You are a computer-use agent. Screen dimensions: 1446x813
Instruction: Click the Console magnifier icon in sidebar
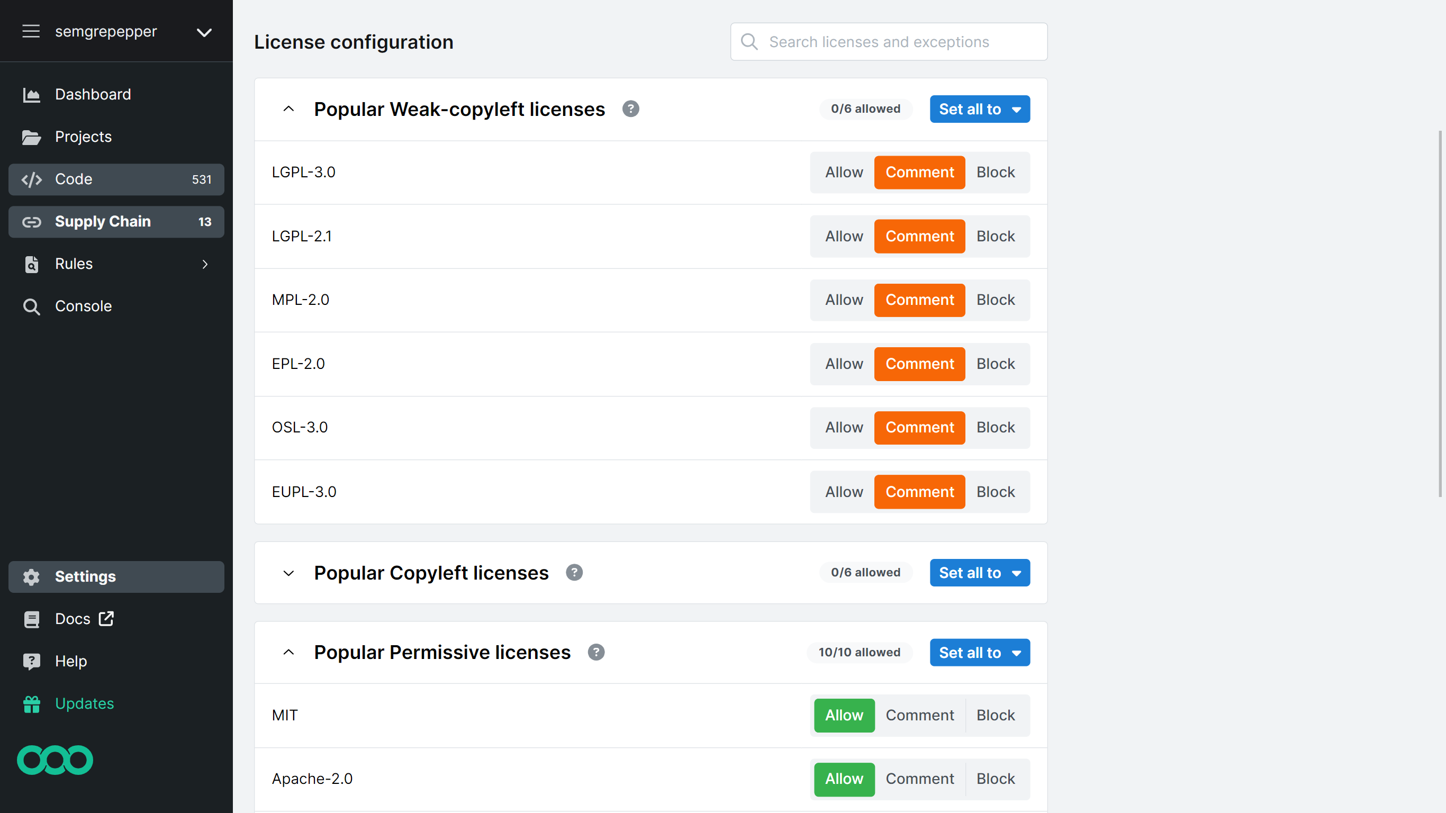(31, 306)
